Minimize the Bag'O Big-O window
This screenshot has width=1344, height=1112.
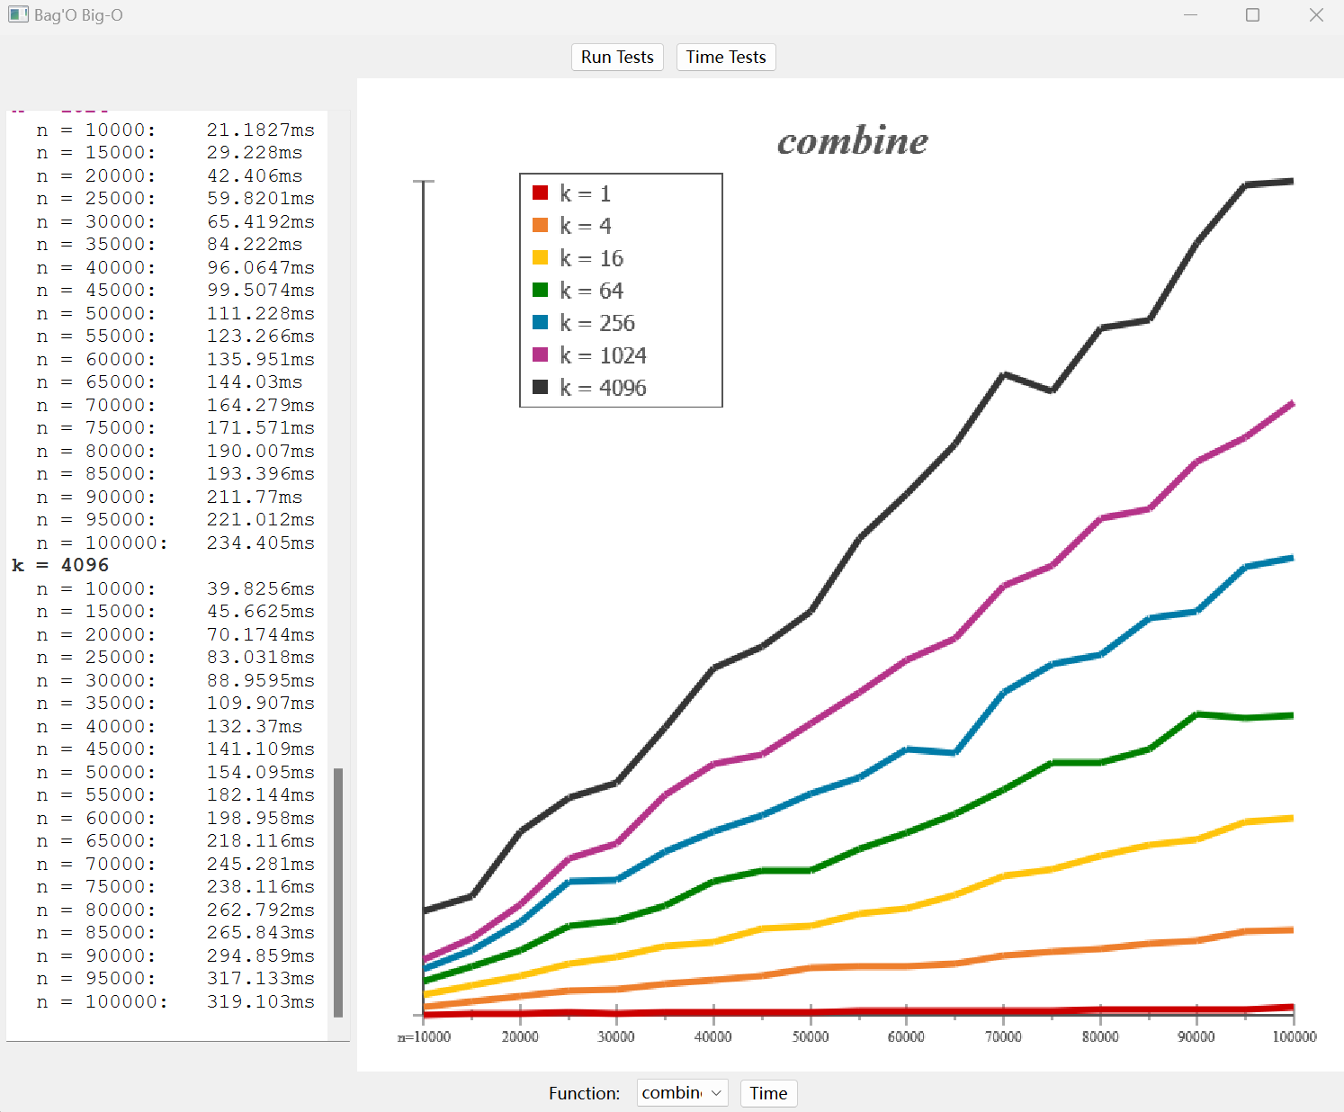pyautogui.click(x=1190, y=15)
